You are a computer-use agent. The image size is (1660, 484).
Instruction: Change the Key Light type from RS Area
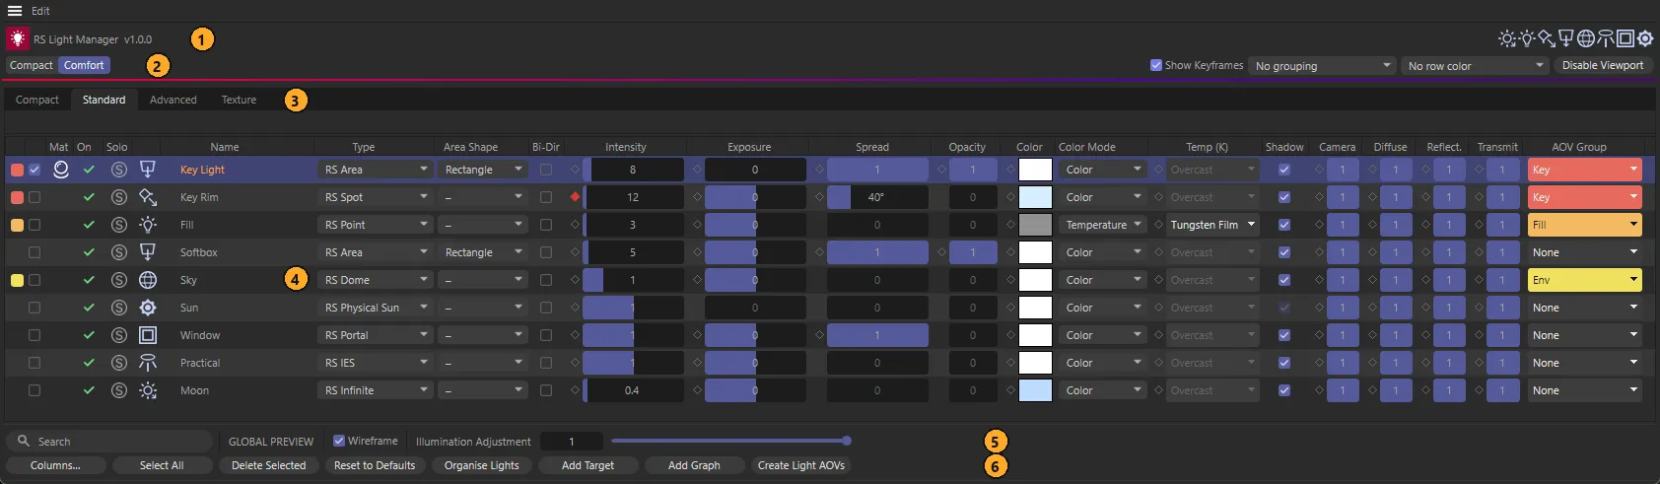tap(376, 170)
